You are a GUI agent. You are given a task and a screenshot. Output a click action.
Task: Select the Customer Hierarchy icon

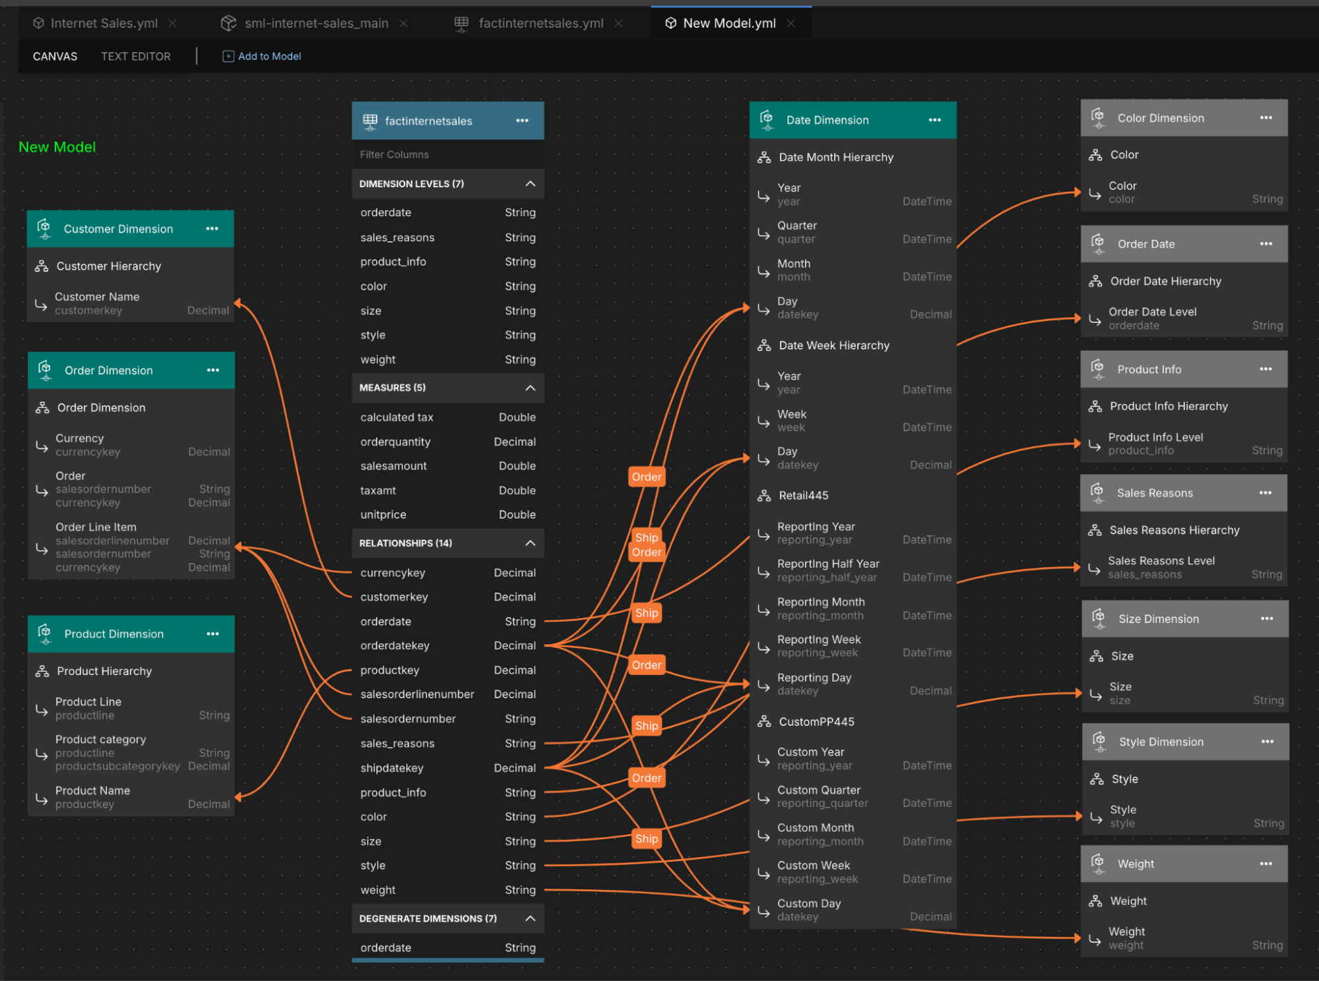tap(43, 266)
